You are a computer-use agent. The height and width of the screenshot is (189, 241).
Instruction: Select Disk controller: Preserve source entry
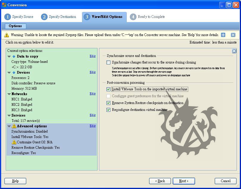coord(33,83)
